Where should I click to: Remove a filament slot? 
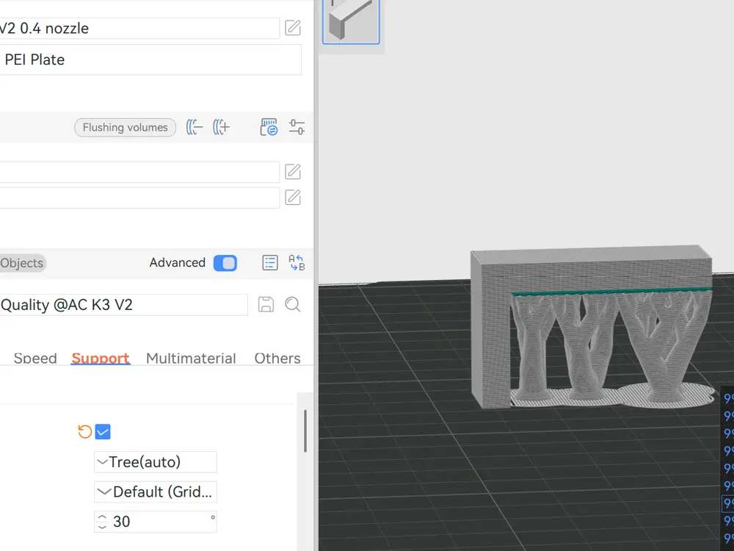[195, 127]
